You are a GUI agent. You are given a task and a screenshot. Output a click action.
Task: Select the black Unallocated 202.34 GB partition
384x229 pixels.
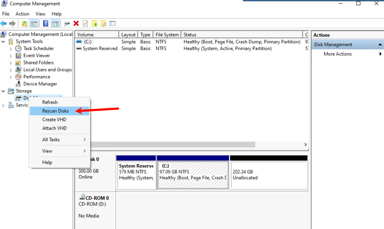tap(268, 175)
